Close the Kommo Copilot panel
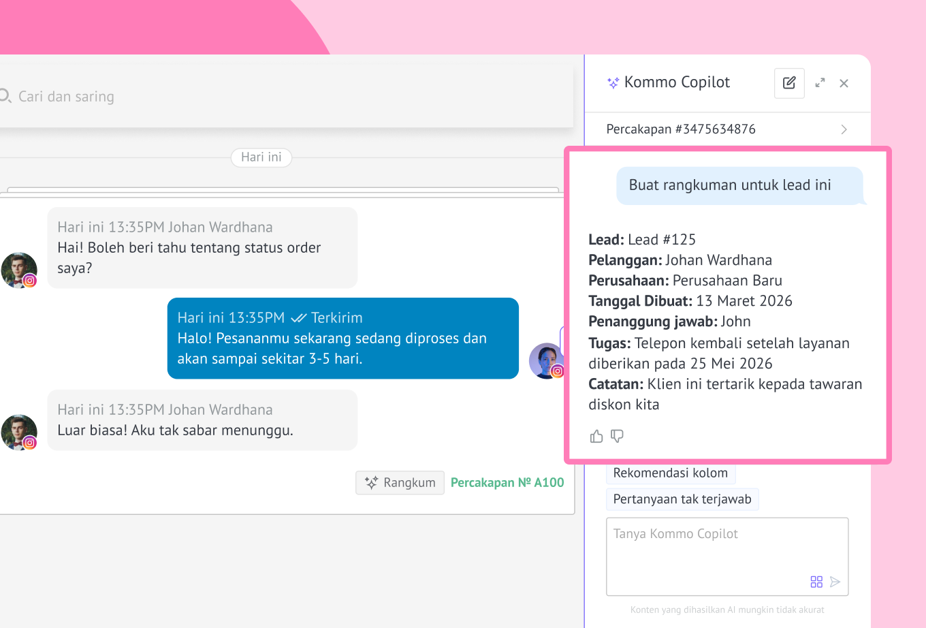Image resolution: width=926 pixels, height=628 pixels. [x=844, y=83]
